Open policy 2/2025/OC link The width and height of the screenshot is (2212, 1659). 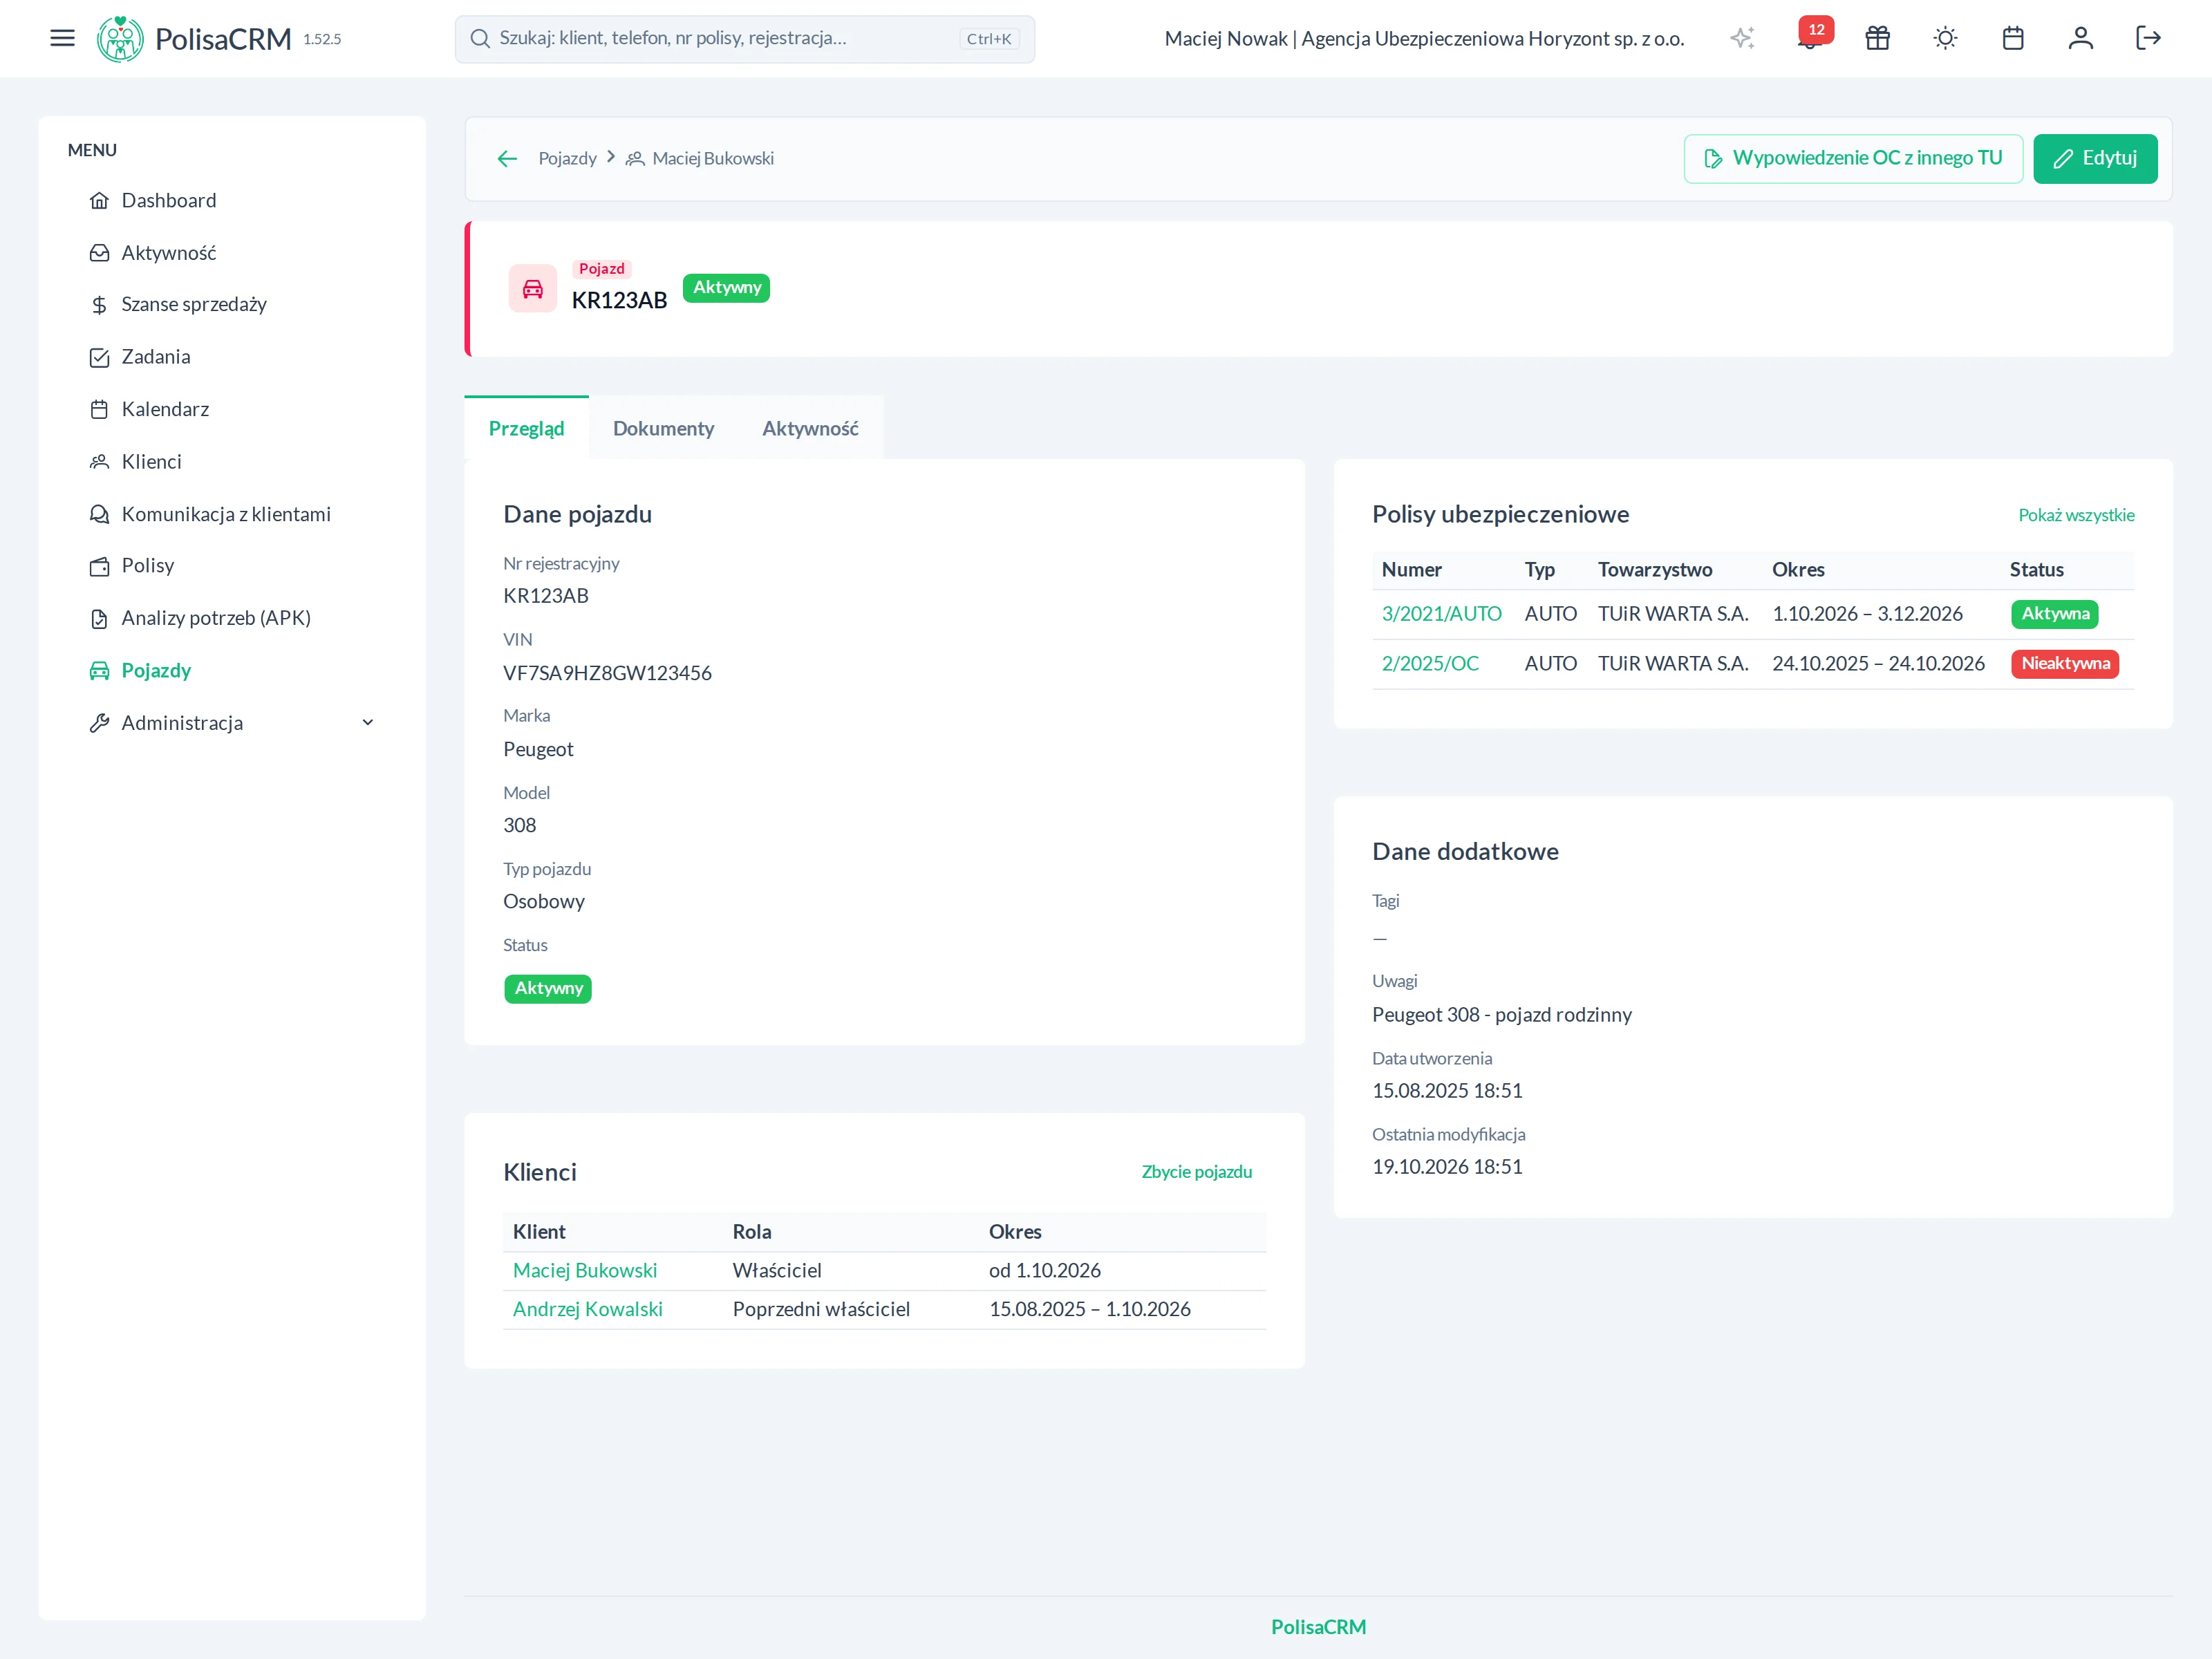[1430, 664]
